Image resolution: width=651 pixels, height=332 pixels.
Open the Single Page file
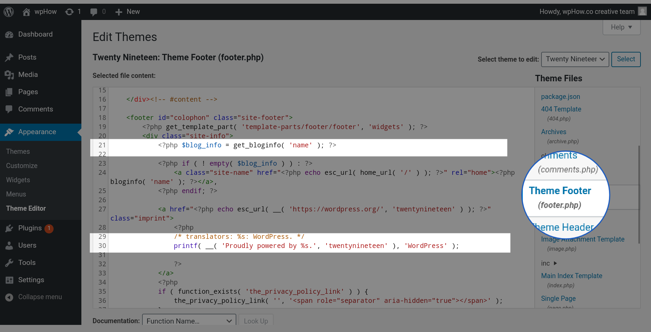click(x=558, y=298)
